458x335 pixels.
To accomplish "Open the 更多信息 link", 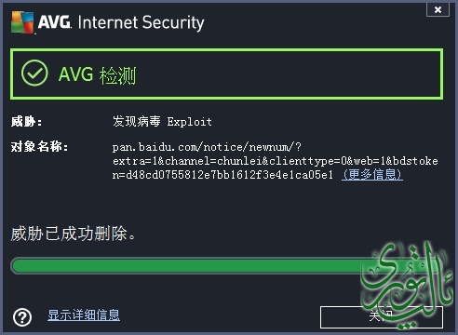I will click(372, 174).
